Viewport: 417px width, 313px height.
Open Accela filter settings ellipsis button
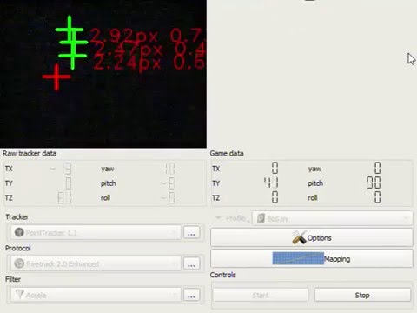click(191, 295)
